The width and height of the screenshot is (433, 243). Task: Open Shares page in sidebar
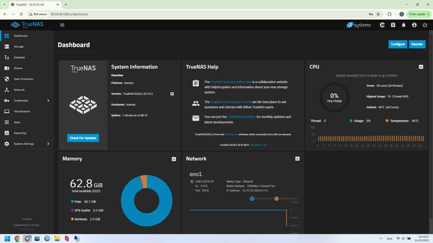click(27, 68)
